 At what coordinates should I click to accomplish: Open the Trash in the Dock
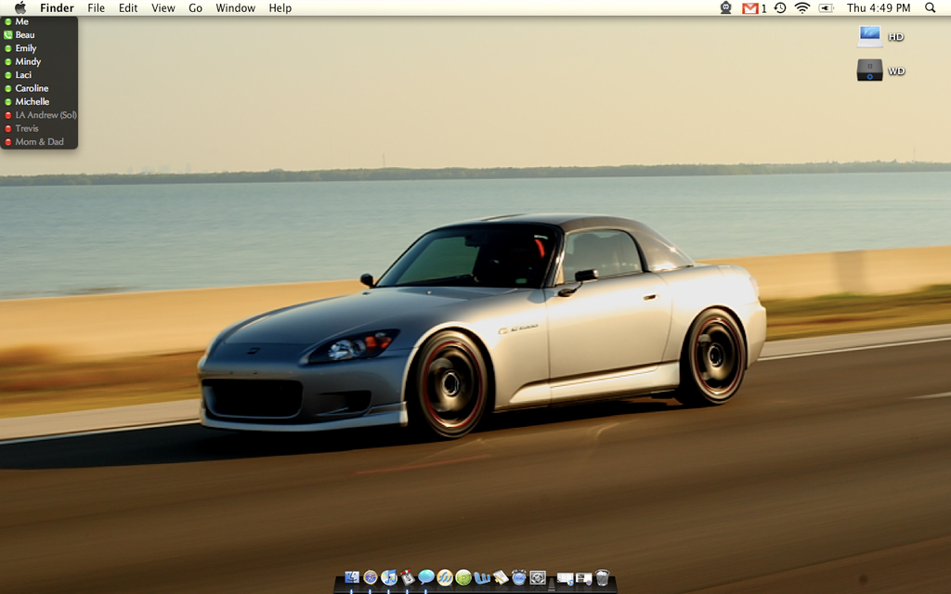(x=602, y=577)
